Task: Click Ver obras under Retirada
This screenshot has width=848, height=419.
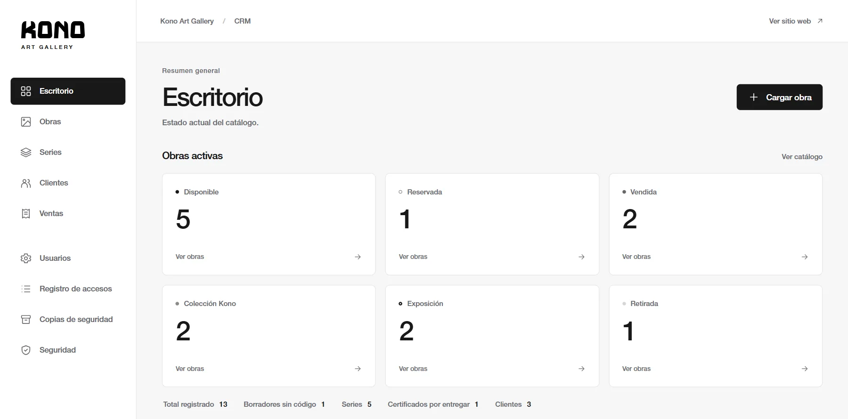Action: tap(636, 369)
